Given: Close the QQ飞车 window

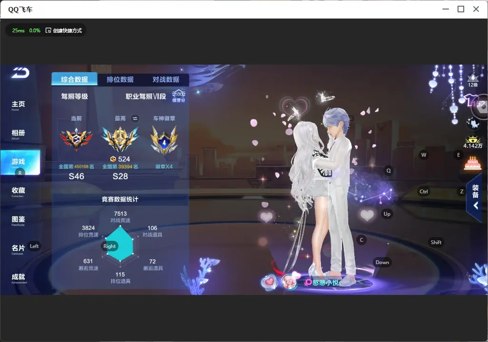Looking at the screenshot, I should point(476,9).
